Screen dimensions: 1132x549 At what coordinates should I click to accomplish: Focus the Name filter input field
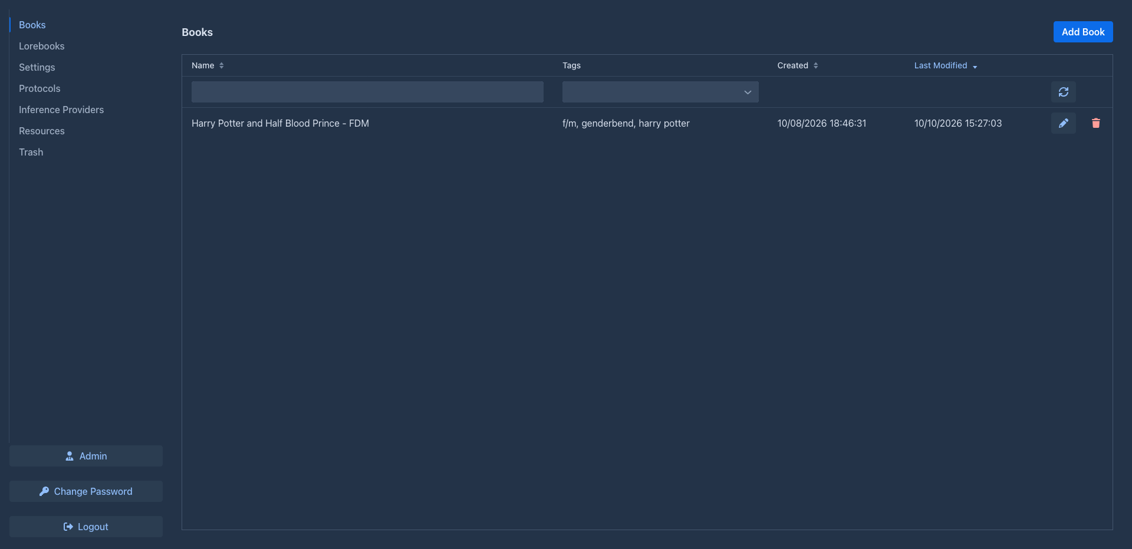[367, 92]
